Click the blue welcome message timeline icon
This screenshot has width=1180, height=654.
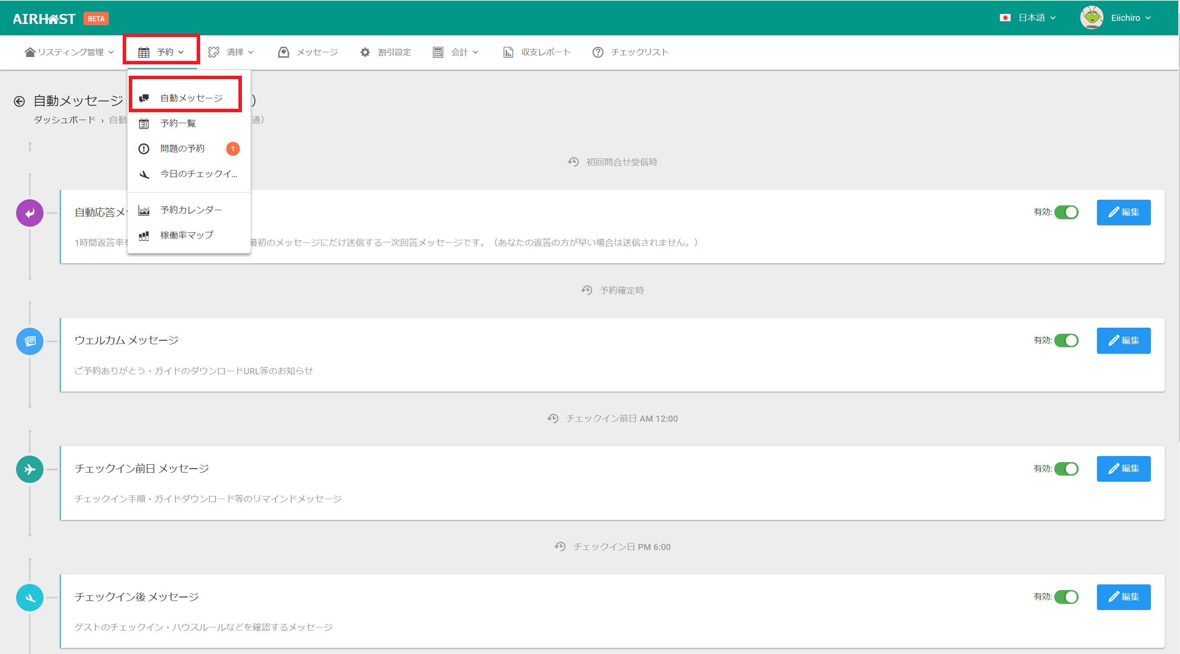click(x=30, y=341)
